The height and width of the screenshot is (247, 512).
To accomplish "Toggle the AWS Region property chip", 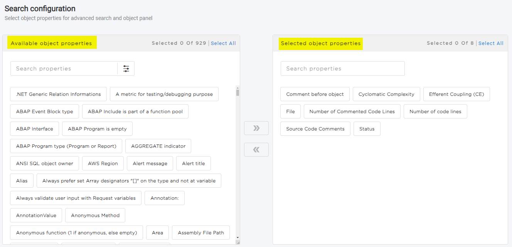I will click(x=103, y=164).
